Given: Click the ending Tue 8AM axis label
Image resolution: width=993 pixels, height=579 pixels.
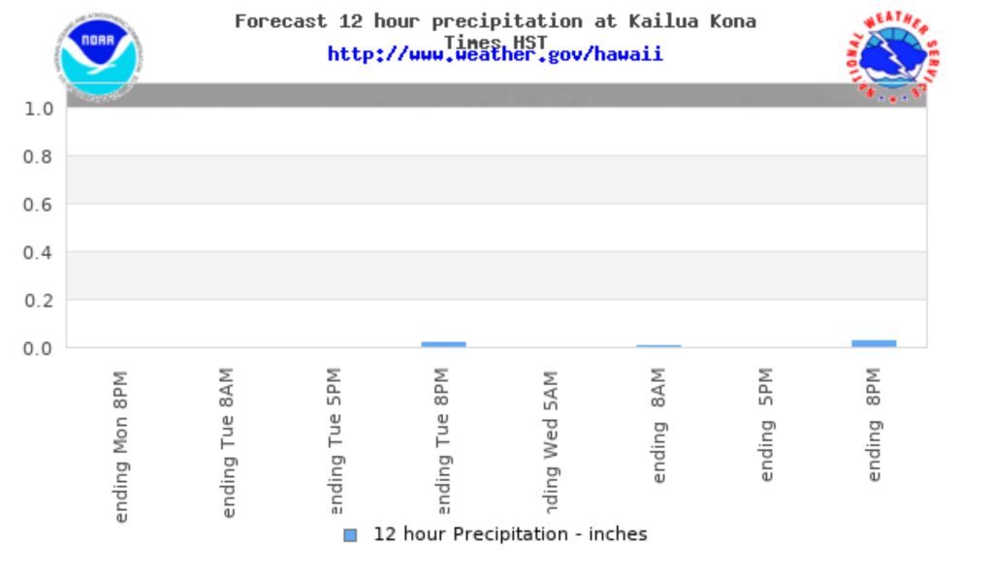Looking at the screenshot, I should tap(228, 445).
